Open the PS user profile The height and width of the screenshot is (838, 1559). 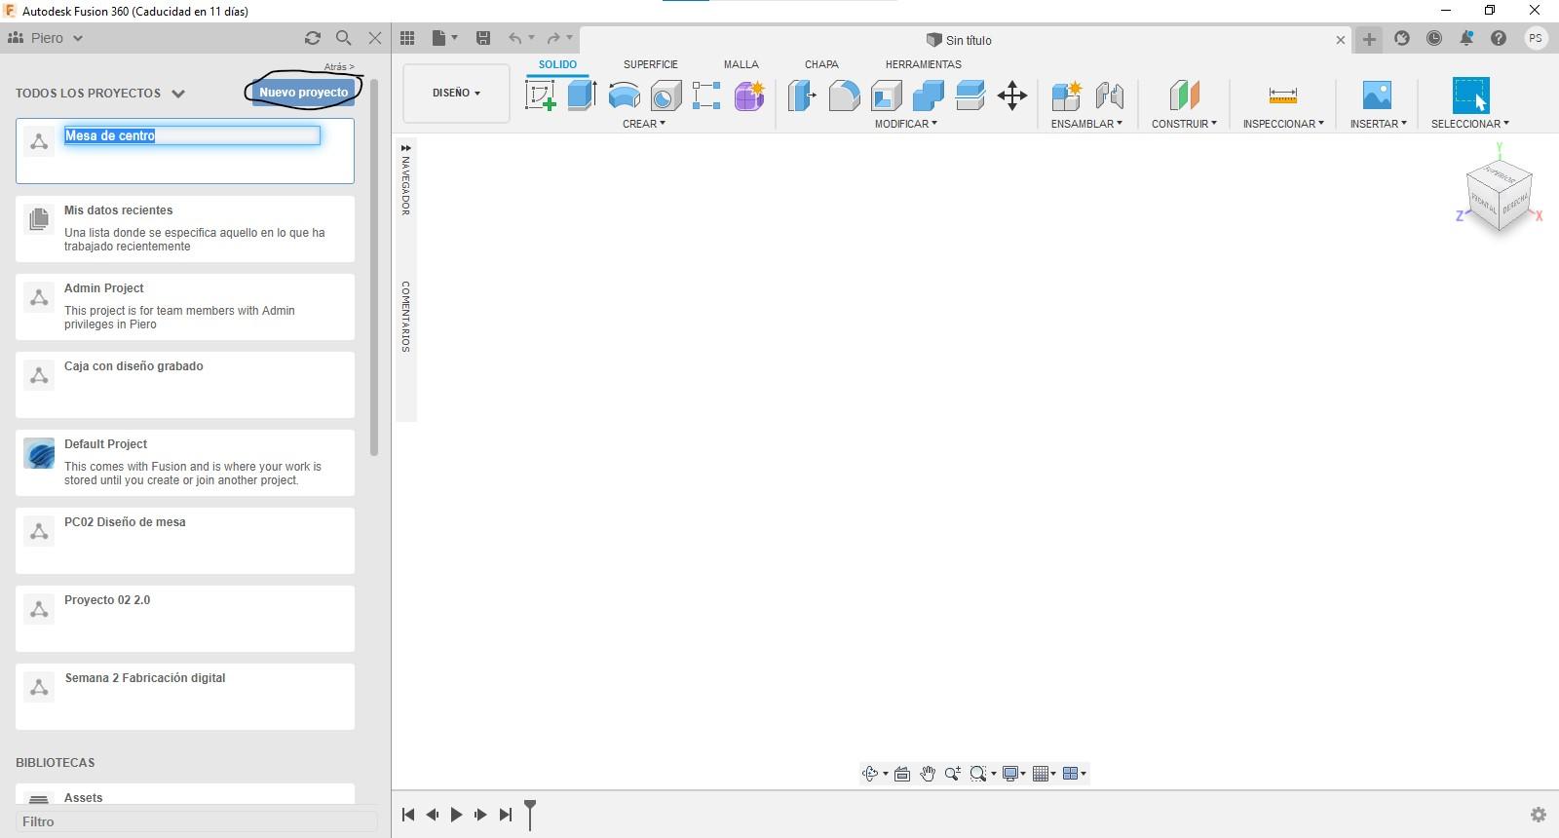[1536, 38]
